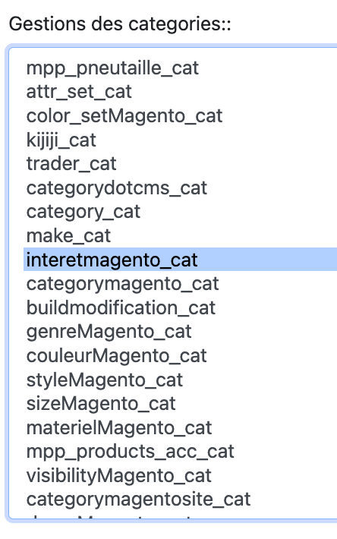Select genreMagento_cat entry
The width and height of the screenshot is (337, 539).
pyautogui.click(x=181, y=332)
